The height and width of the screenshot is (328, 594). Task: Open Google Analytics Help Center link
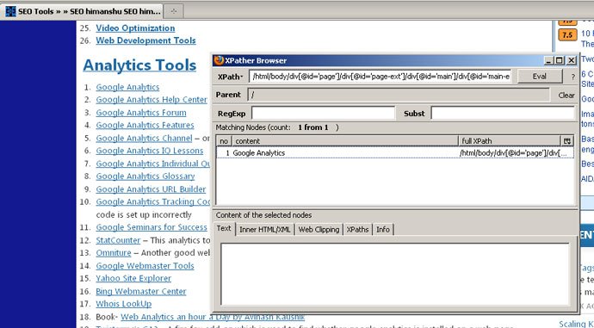pyautogui.click(x=152, y=100)
